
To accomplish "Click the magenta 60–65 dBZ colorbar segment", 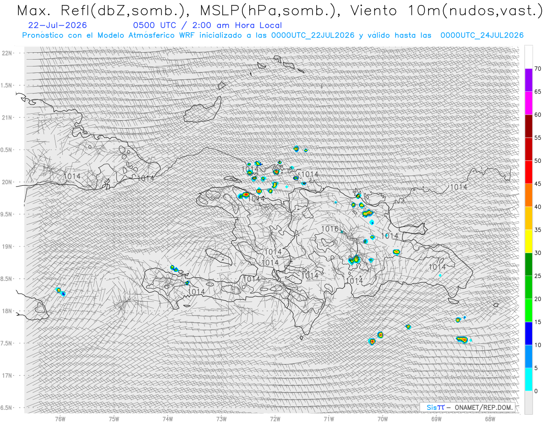I will (x=528, y=103).
